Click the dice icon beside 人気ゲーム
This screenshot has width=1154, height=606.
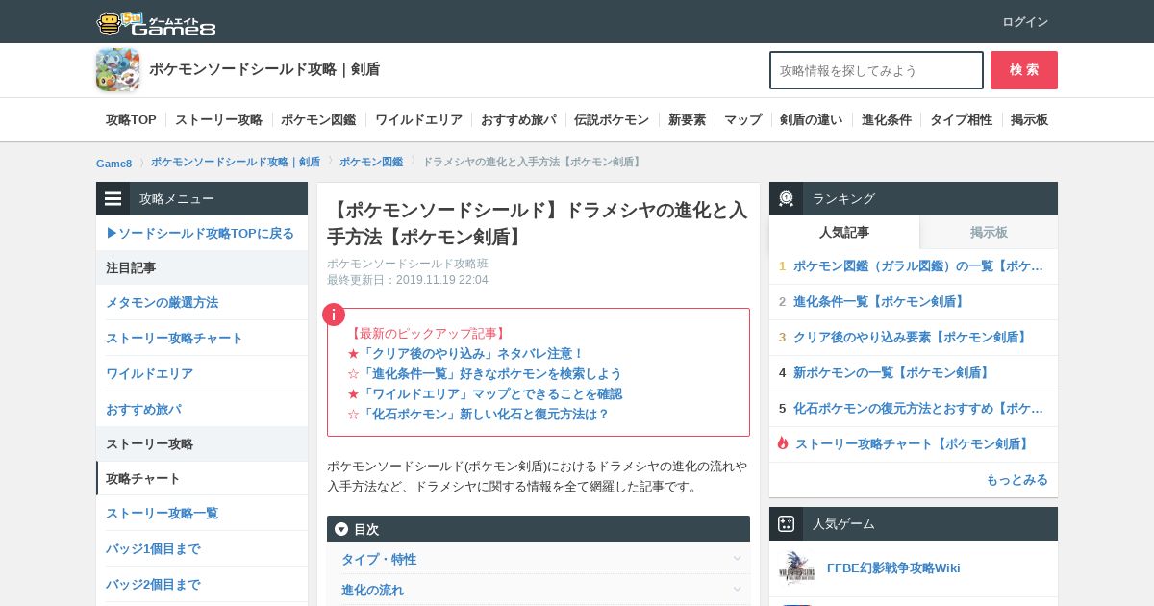tap(786, 523)
